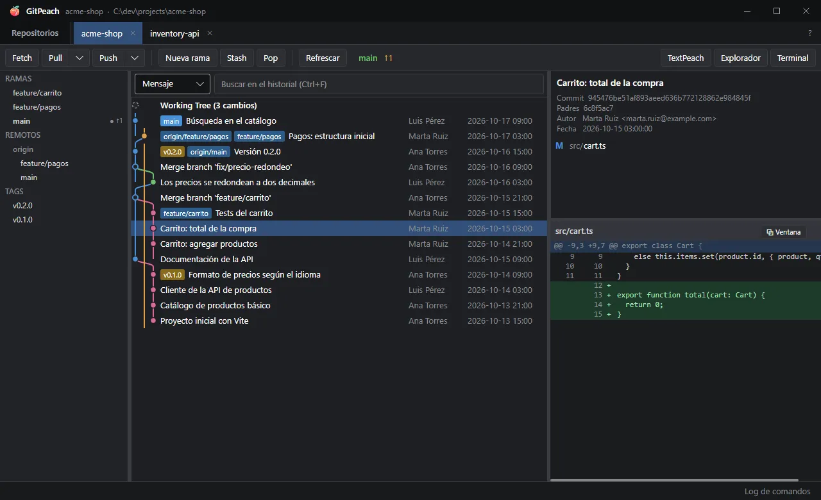Open the Ventana diff window button
The height and width of the screenshot is (500, 821).
tap(784, 232)
